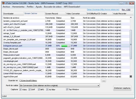Switch to the Audio Recorder tab
The image size is (136, 99).
(x=123, y=14)
